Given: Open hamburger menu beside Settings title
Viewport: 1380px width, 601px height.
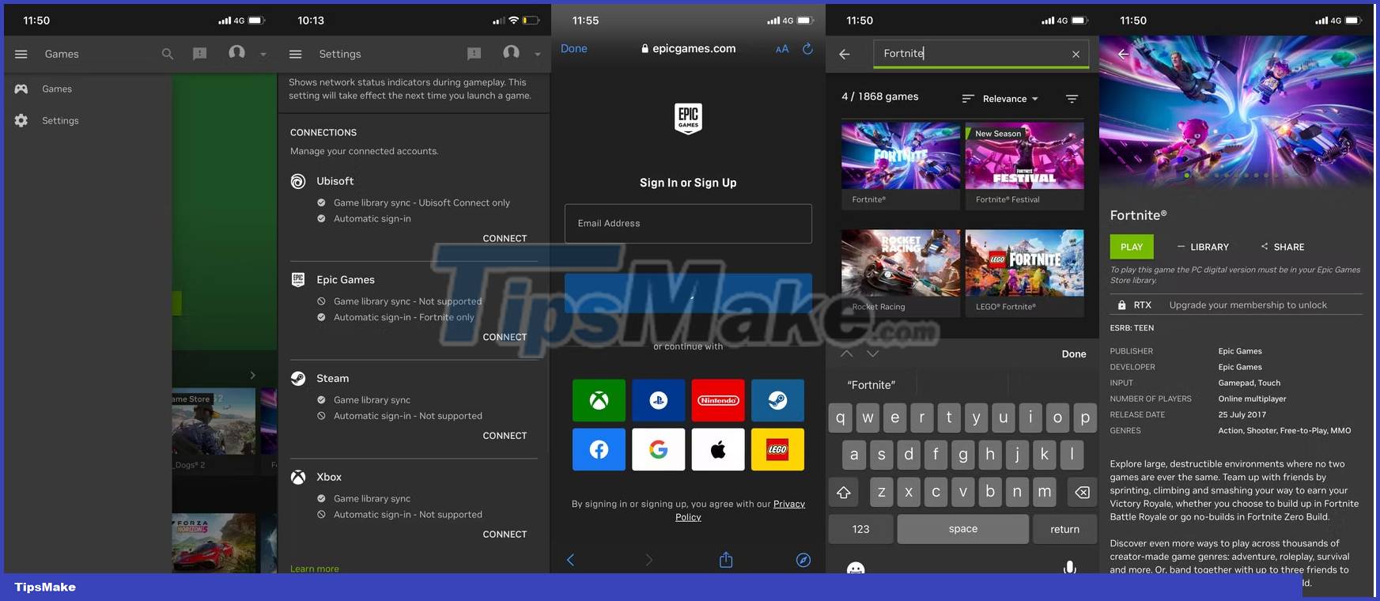Looking at the screenshot, I should pyautogui.click(x=296, y=54).
